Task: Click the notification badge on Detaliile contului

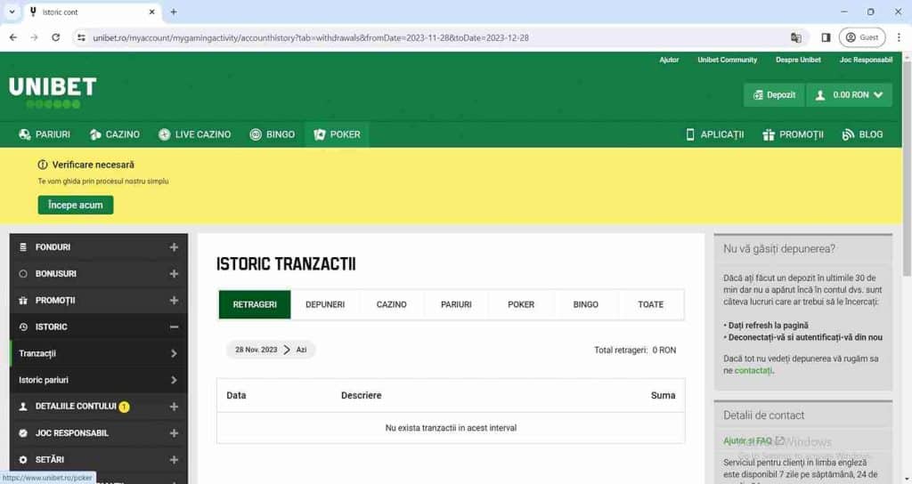Action: click(x=124, y=407)
